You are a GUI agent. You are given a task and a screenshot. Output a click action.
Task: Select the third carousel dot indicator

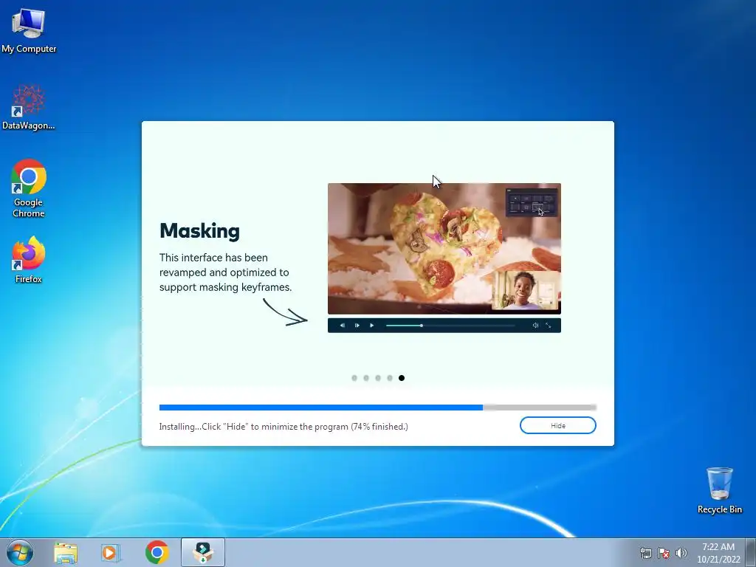coord(378,378)
